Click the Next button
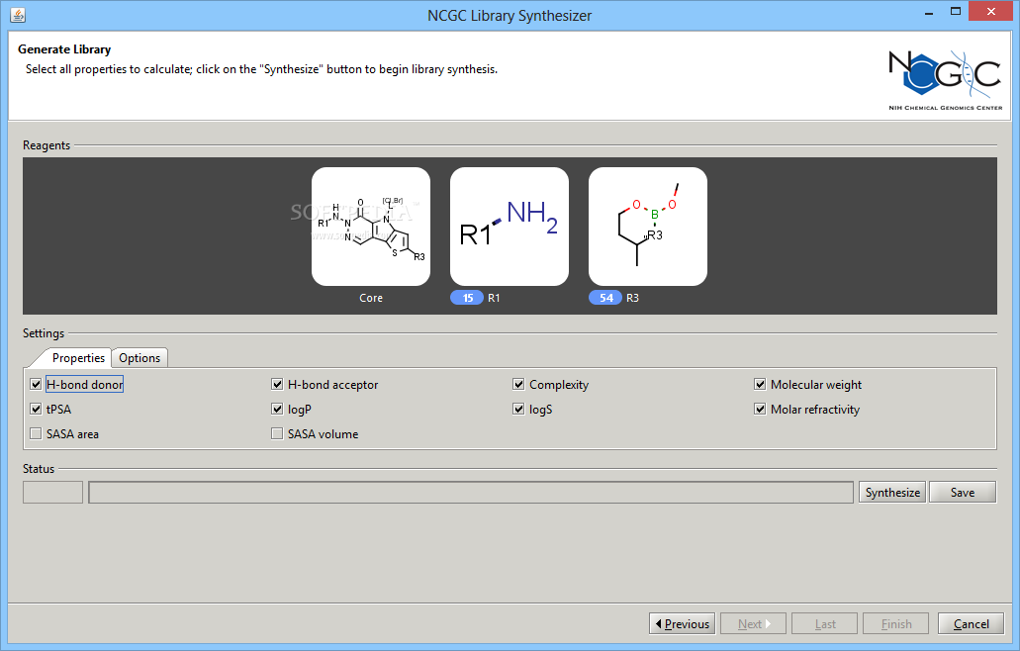Screen dimensions: 1020x651 pos(753,623)
